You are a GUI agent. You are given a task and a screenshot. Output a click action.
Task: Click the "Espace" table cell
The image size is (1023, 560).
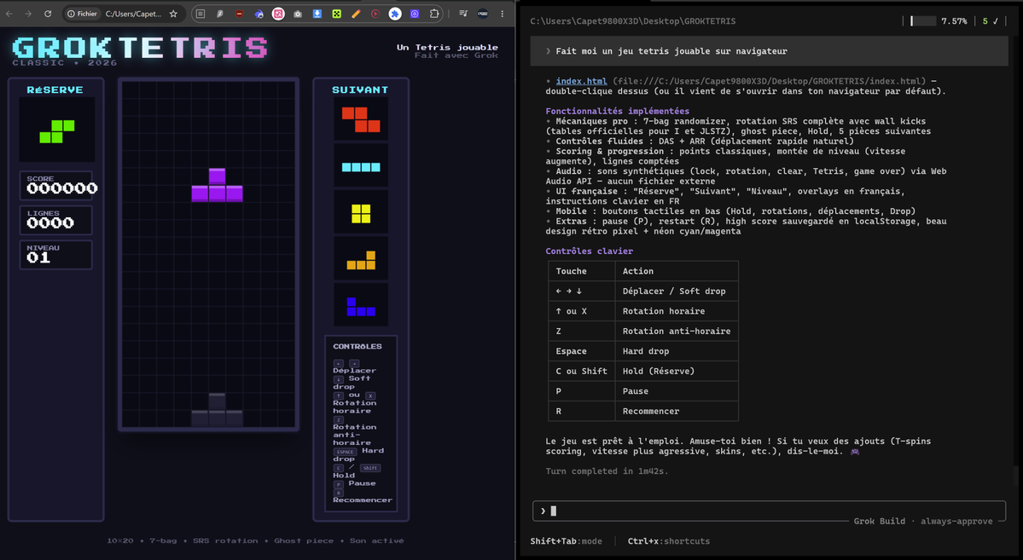pyautogui.click(x=581, y=350)
